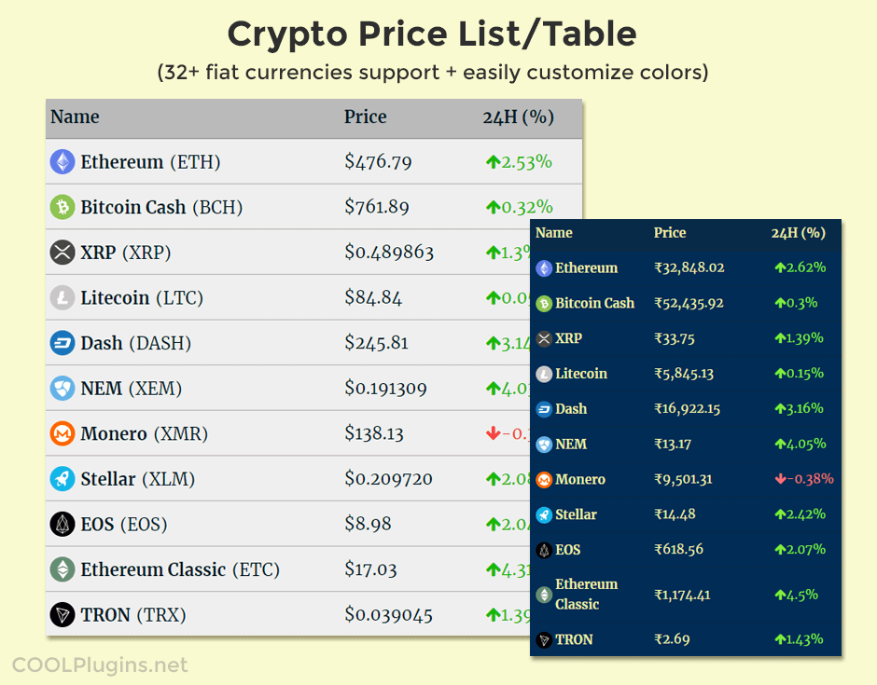Click the Litecoin grey icon in light table
This screenshot has height=685, width=877.
click(x=63, y=298)
